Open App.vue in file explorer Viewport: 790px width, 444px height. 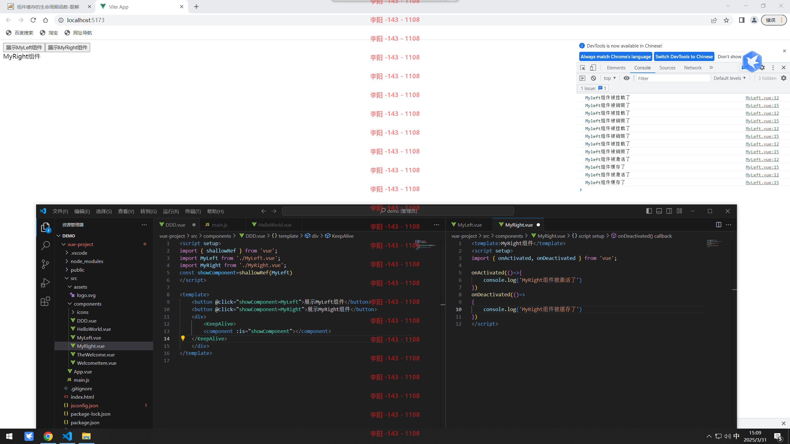(83, 372)
